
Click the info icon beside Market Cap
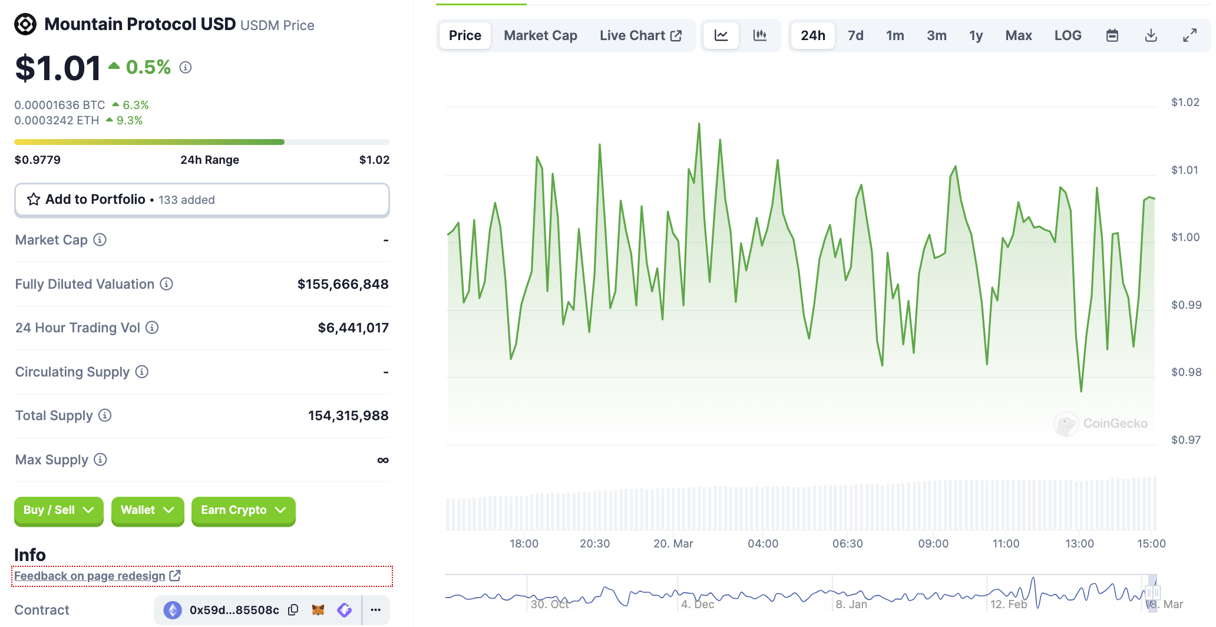[100, 240]
